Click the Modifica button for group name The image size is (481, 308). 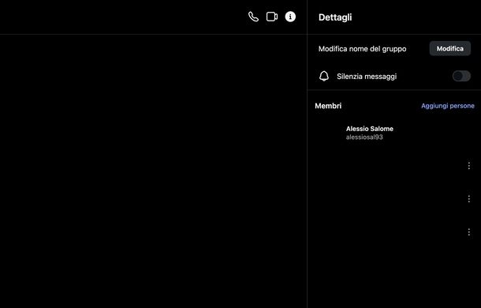click(x=449, y=48)
